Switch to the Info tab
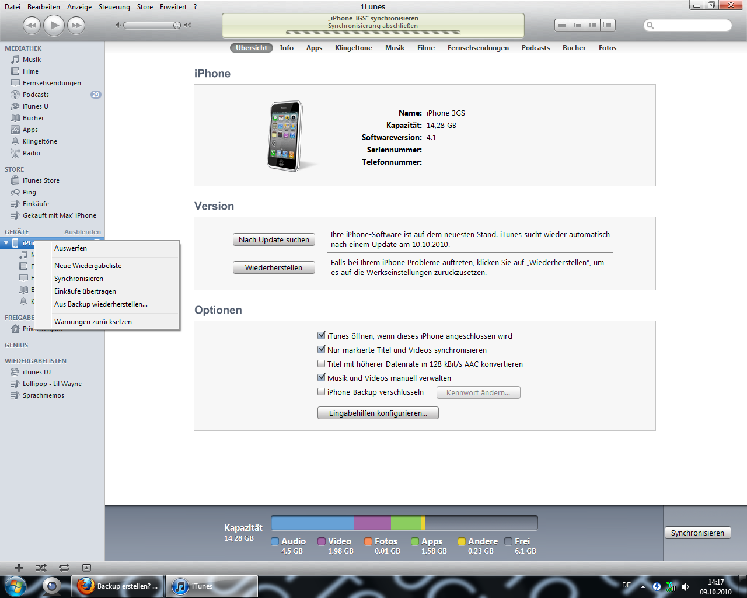Image resolution: width=747 pixels, height=598 pixels. (x=287, y=48)
